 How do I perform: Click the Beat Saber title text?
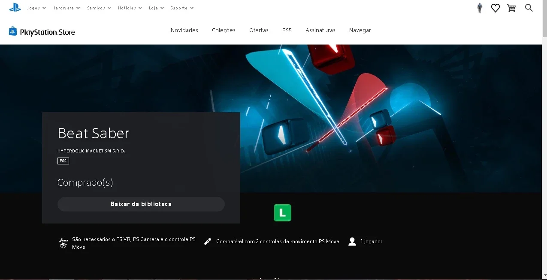click(94, 133)
